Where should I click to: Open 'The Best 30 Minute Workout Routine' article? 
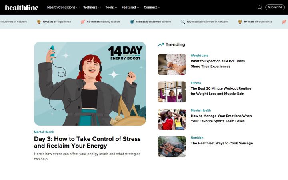pos(221,91)
